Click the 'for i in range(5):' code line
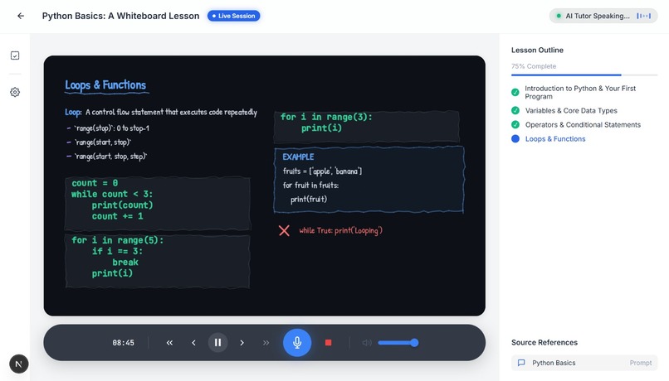The height and width of the screenshot is (381, 669). [117, 240]
